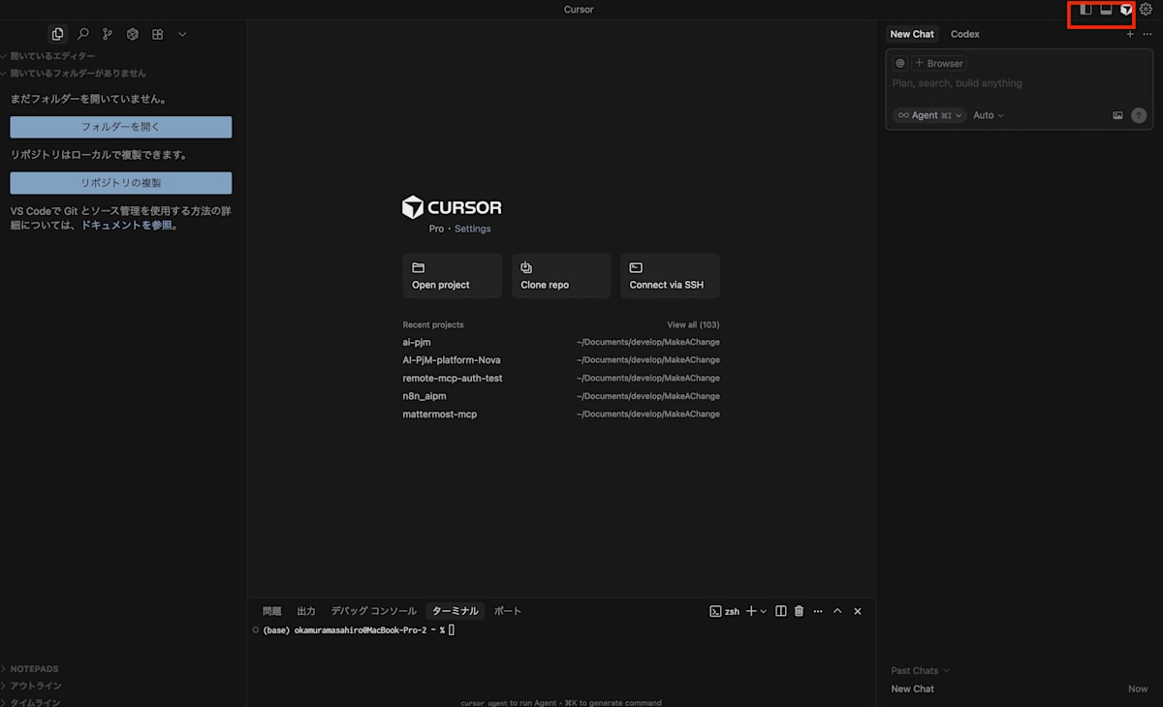Split the terminal
1163x707 pixels.
(781, 611)
